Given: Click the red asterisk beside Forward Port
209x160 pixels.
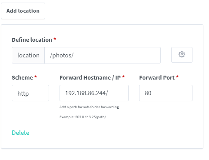Looking at the screenshot, I should [x=177, y=77].
